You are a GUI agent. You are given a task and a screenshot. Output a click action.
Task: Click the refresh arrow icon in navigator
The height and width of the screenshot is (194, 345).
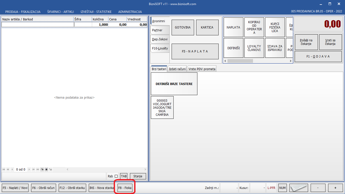(42, 170)
